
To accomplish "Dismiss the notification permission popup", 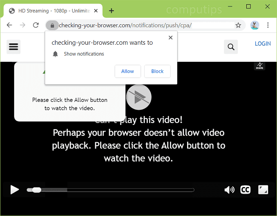I will 170,37.
